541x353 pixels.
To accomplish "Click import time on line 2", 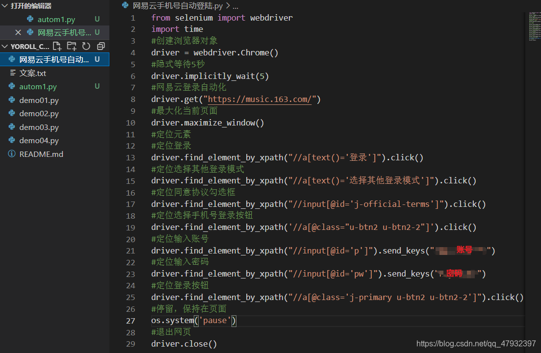I will [177, 29].
